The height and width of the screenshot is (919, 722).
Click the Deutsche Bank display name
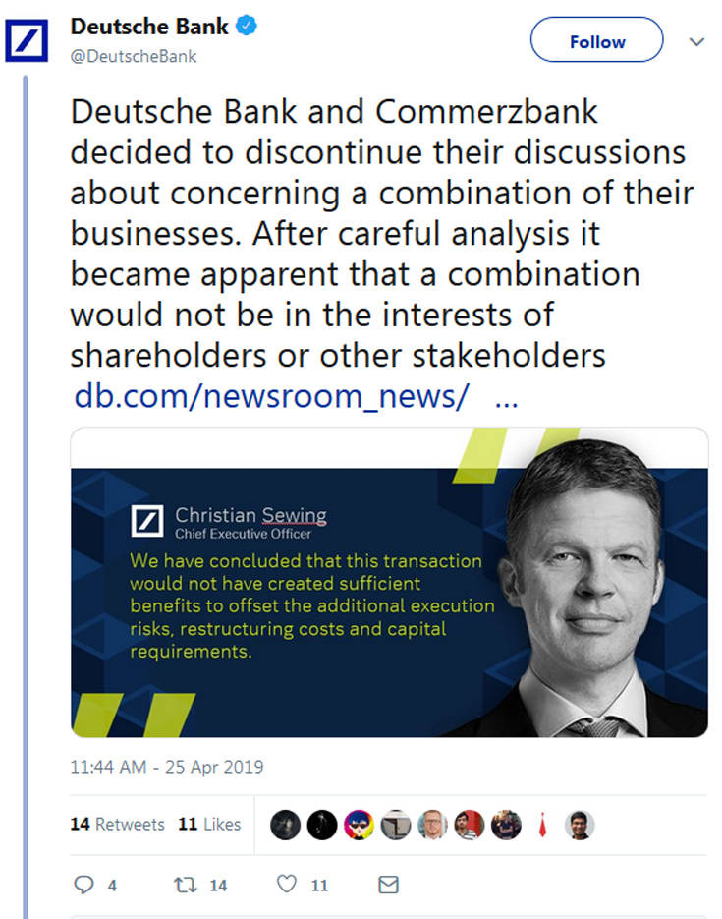[149, 28]
